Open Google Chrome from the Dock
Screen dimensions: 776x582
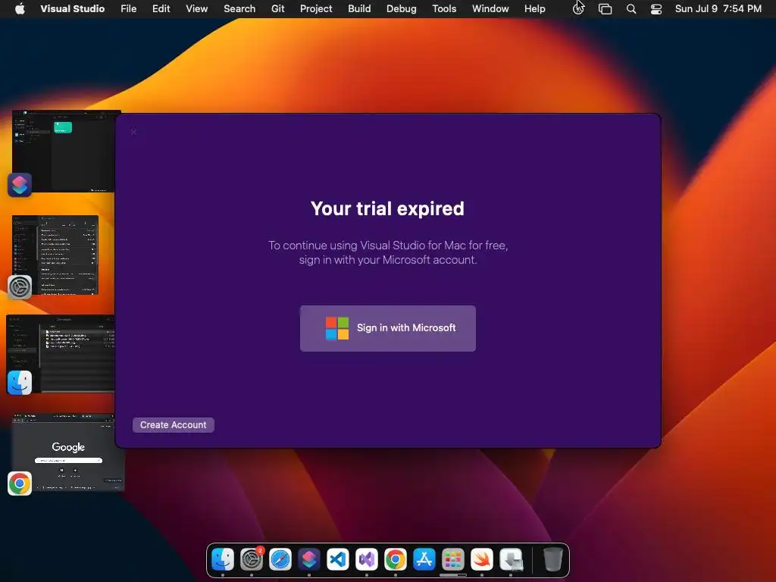[395, 559]
